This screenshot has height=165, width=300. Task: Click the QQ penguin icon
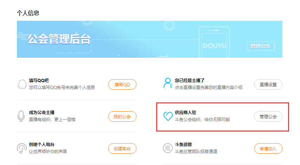point(22,84)
